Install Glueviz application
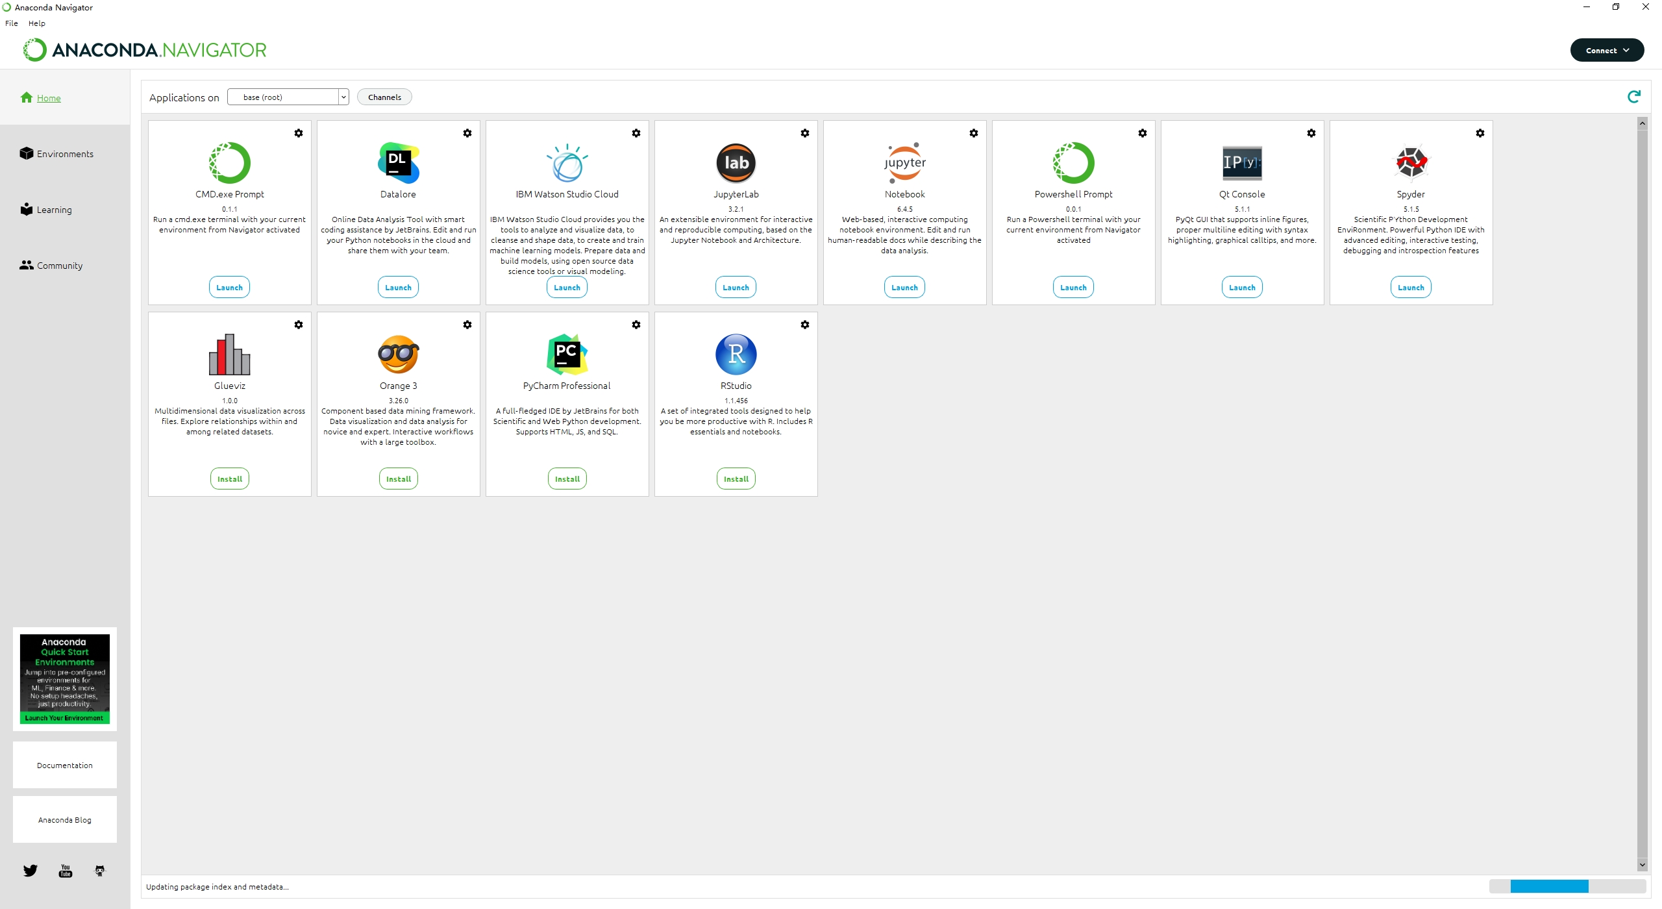The width and height of the screenshot is (1662, 909). coord(229,479)
